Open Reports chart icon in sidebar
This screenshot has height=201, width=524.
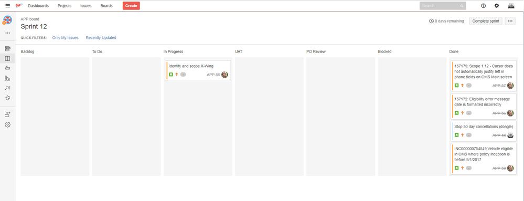[7, 78]
